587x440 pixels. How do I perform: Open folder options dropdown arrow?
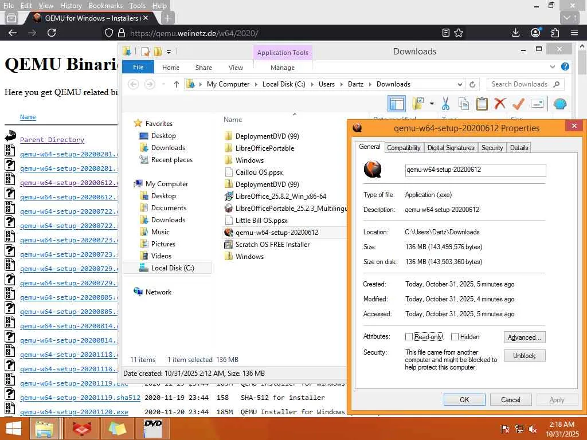point(432,104)
